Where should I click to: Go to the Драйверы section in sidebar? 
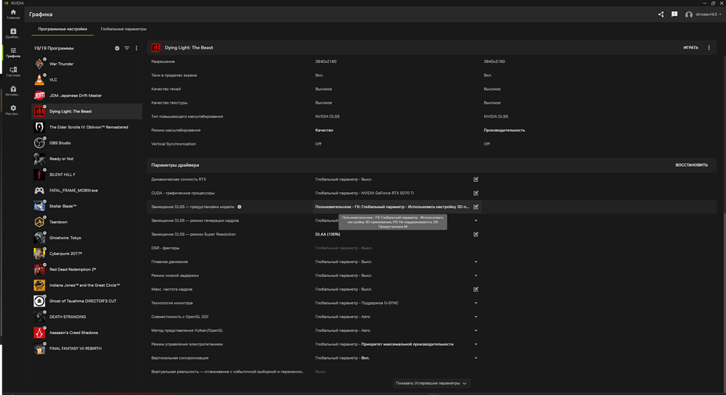click(13, 33)
